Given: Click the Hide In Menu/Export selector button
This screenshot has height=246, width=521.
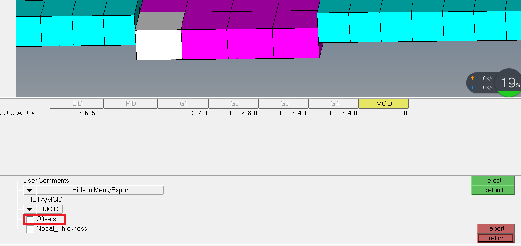Looking at the screenshot, I should tap(101, 190).
